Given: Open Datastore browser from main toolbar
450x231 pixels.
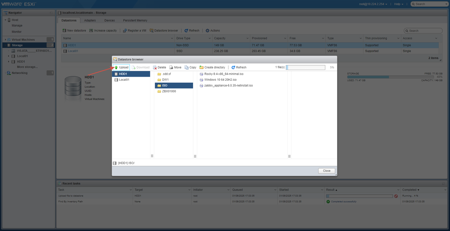Looking at the screenshot, I should pyautogui.click(x=163, y=31).
